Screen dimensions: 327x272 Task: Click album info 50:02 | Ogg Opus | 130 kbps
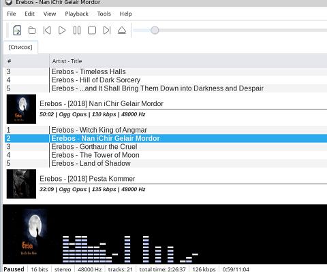tap(93, 114)
